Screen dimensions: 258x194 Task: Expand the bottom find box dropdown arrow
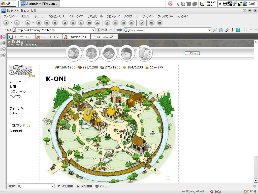52,186
